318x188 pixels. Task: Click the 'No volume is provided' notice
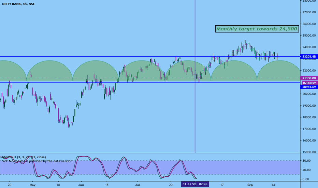(x=37, y=161)
